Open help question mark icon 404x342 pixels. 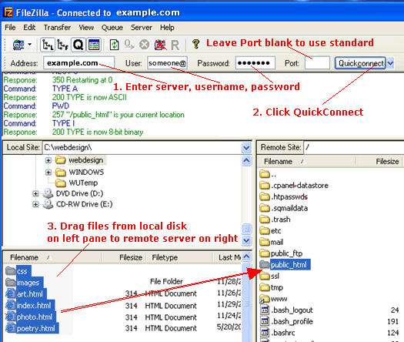coord(196,45)
